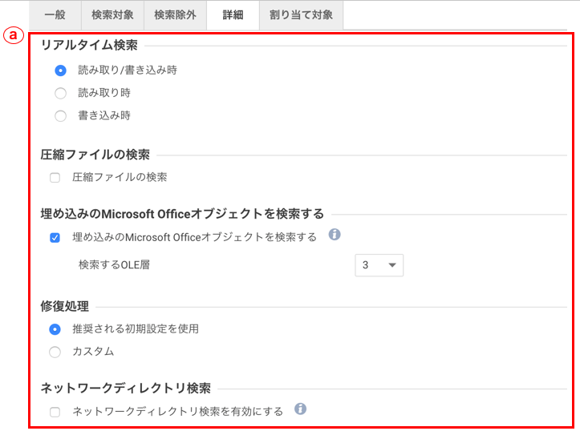580x435 pixels.
Task: Select 詳細 tab
Action: coord(233,14)
